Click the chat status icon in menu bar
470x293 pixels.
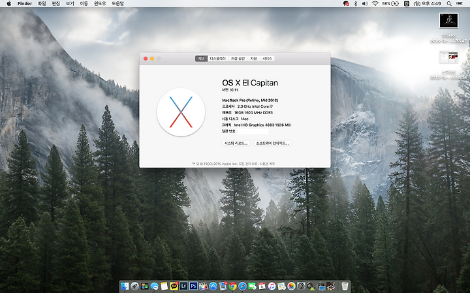pyautogui.click(x=346, y=4)
